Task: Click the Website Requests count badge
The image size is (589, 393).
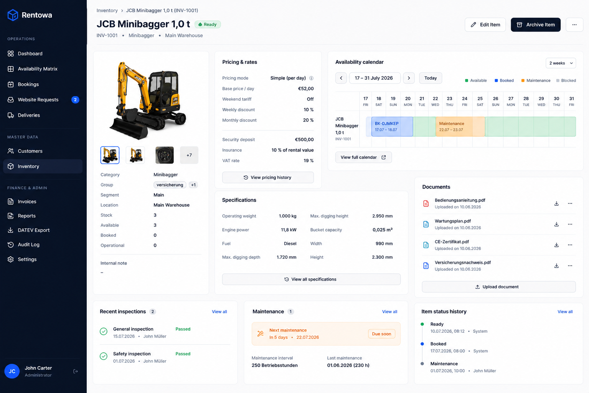Action: click(75, 100)
